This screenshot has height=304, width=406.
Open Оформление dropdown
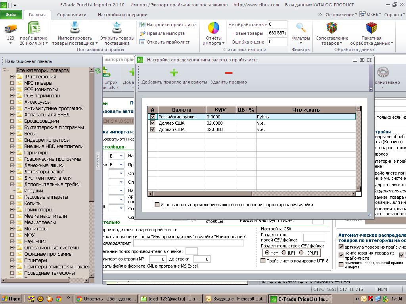pos(341,15)
